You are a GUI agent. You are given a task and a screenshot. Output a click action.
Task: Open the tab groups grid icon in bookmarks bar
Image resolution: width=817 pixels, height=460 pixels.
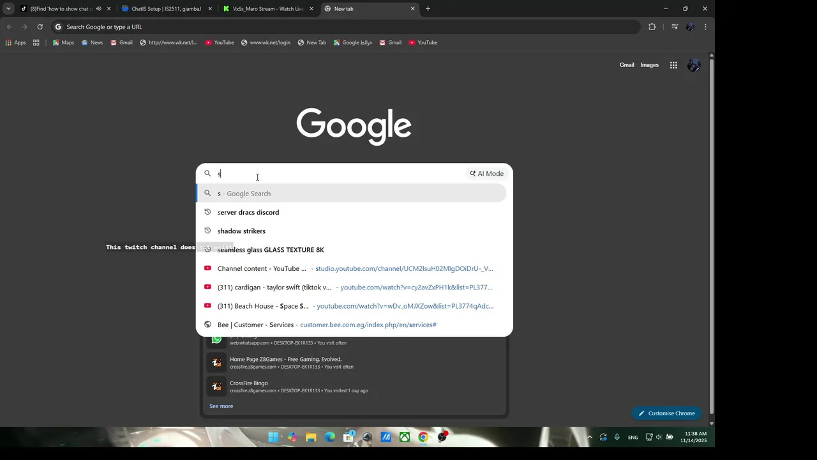[36, 43]
